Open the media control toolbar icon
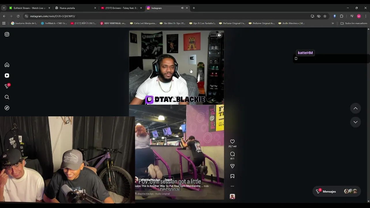 pos(352,16)
